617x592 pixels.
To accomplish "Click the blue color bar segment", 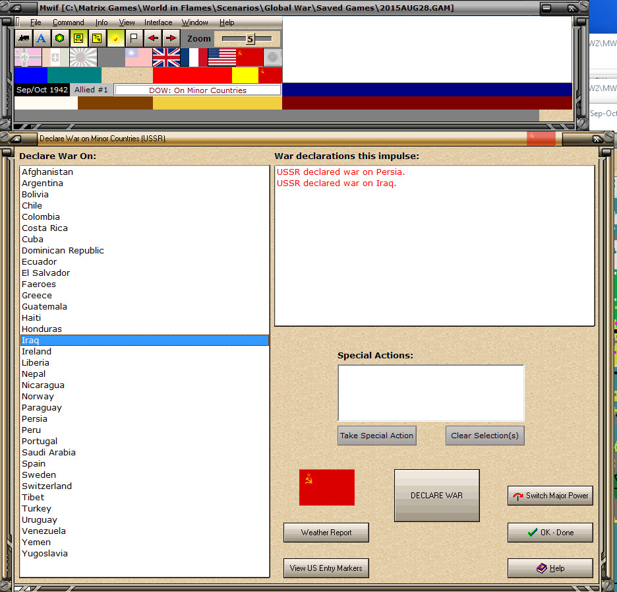I will 31,75.
